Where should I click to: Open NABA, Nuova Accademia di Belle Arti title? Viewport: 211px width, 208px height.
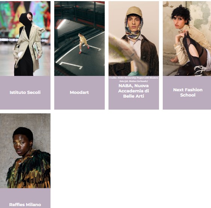coord(134,91)
